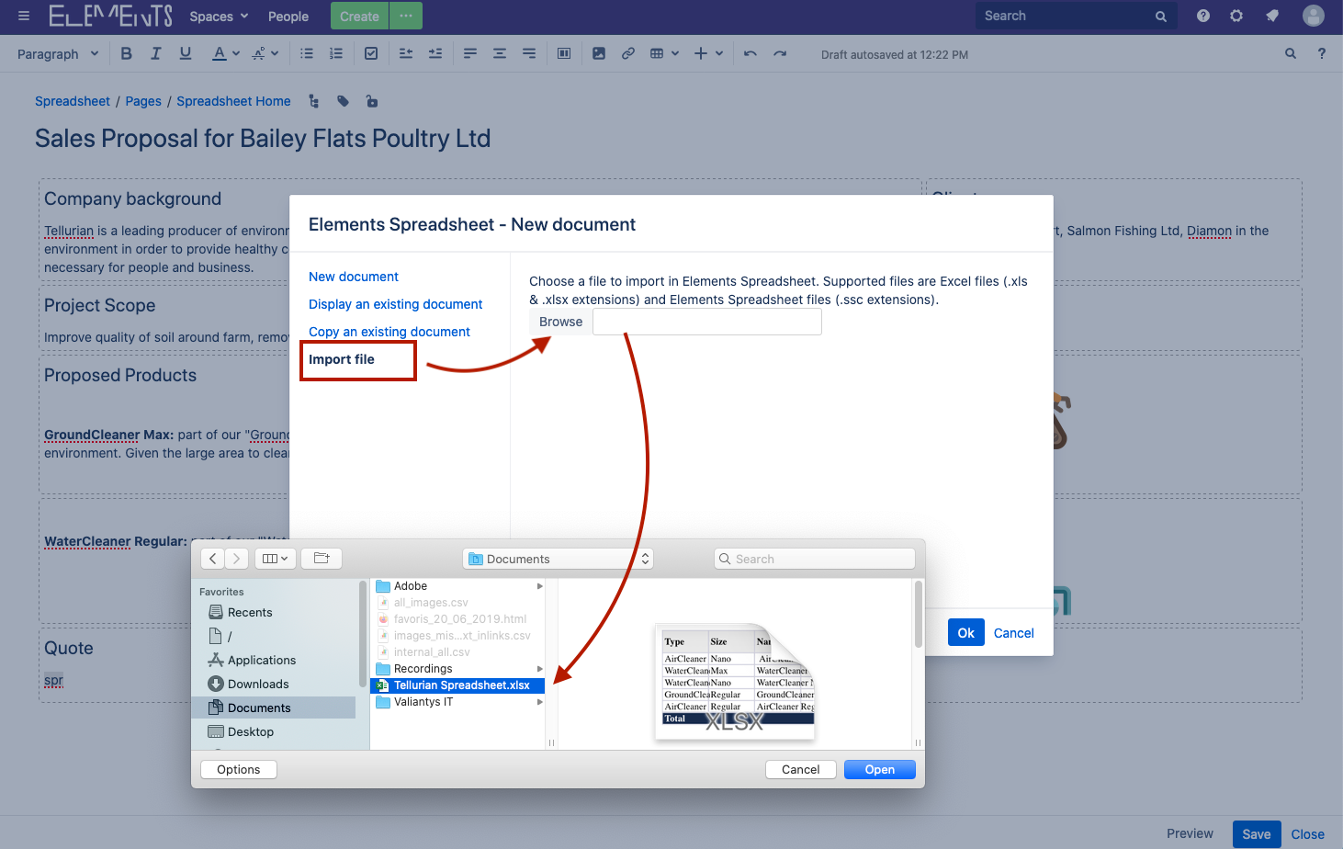
Task: Expand the table insert dropdown arrow
Action: [673, 53]
